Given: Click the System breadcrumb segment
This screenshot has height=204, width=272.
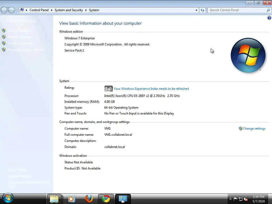Looking at the screenshot, I should click(94, 10).
